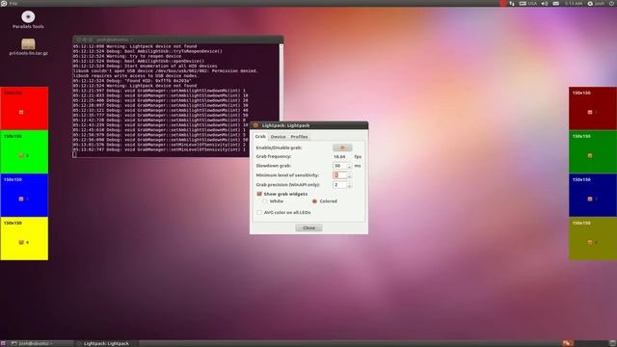This screenshot has width=617, height=347.
Task: Enable AVG color on all LEDs
Action: pyautogui.click(x=259, y=212)
